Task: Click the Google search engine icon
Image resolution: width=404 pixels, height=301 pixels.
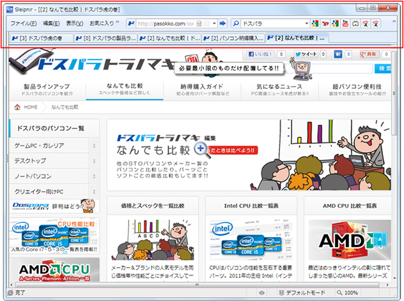Action: point(315,24)
